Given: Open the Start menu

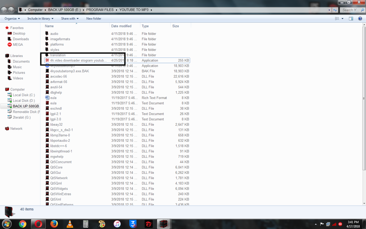Looking at the screenshot, I should [x=7, y=224].
